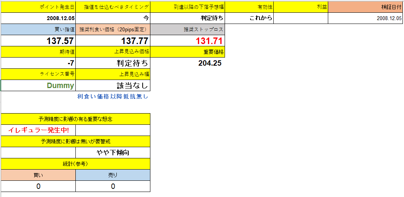
Task: Click the red イレギュラー発生中! warning cell
Action: [x=38, y=130]
